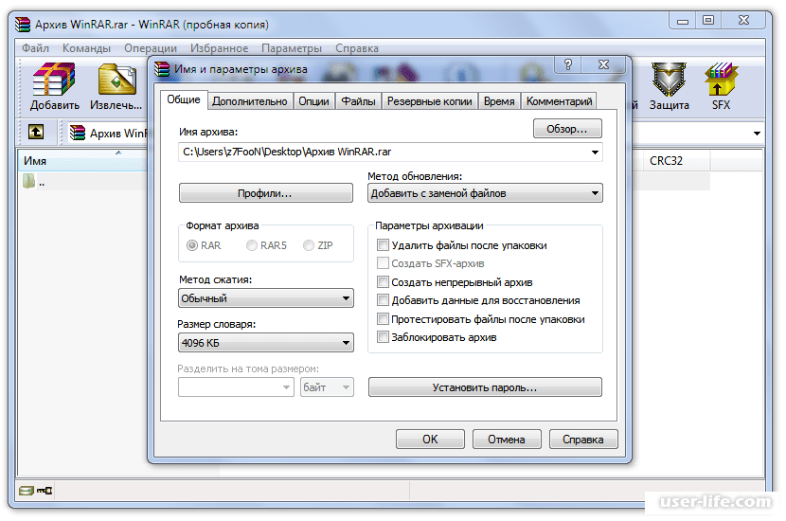
Task: Click the key password icon in status bar
Action: [45, 491]
